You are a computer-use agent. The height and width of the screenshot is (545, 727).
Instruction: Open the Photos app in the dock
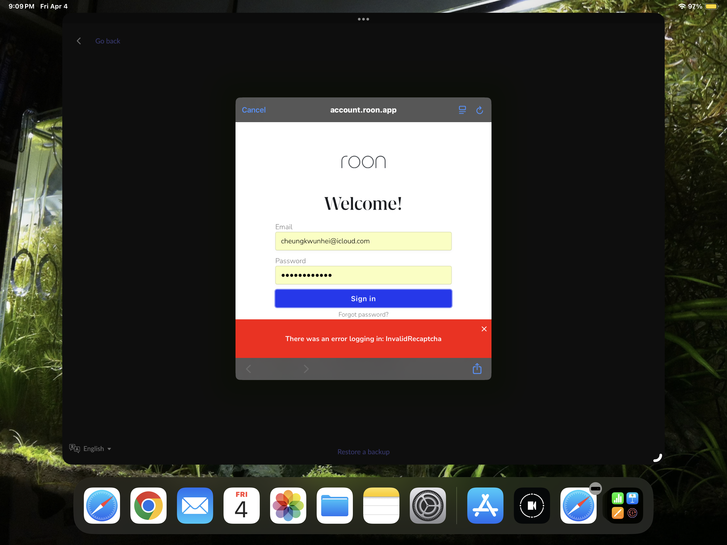tap(288, 506)
